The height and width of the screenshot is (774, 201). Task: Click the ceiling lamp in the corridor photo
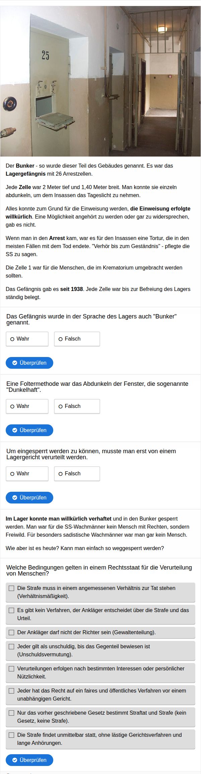[162, 29]
